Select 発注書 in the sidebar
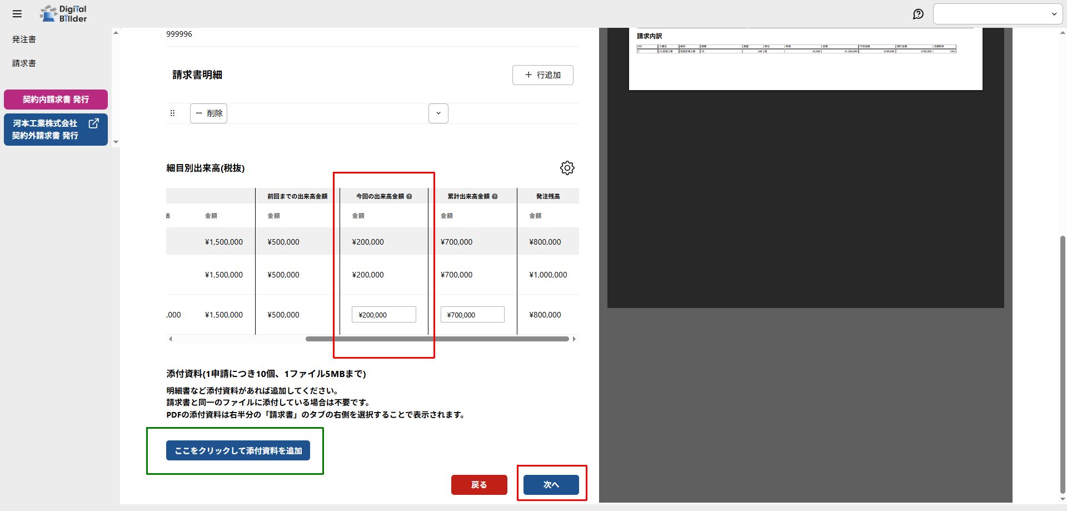1067x511 pixels. click(x=24, y=39)
